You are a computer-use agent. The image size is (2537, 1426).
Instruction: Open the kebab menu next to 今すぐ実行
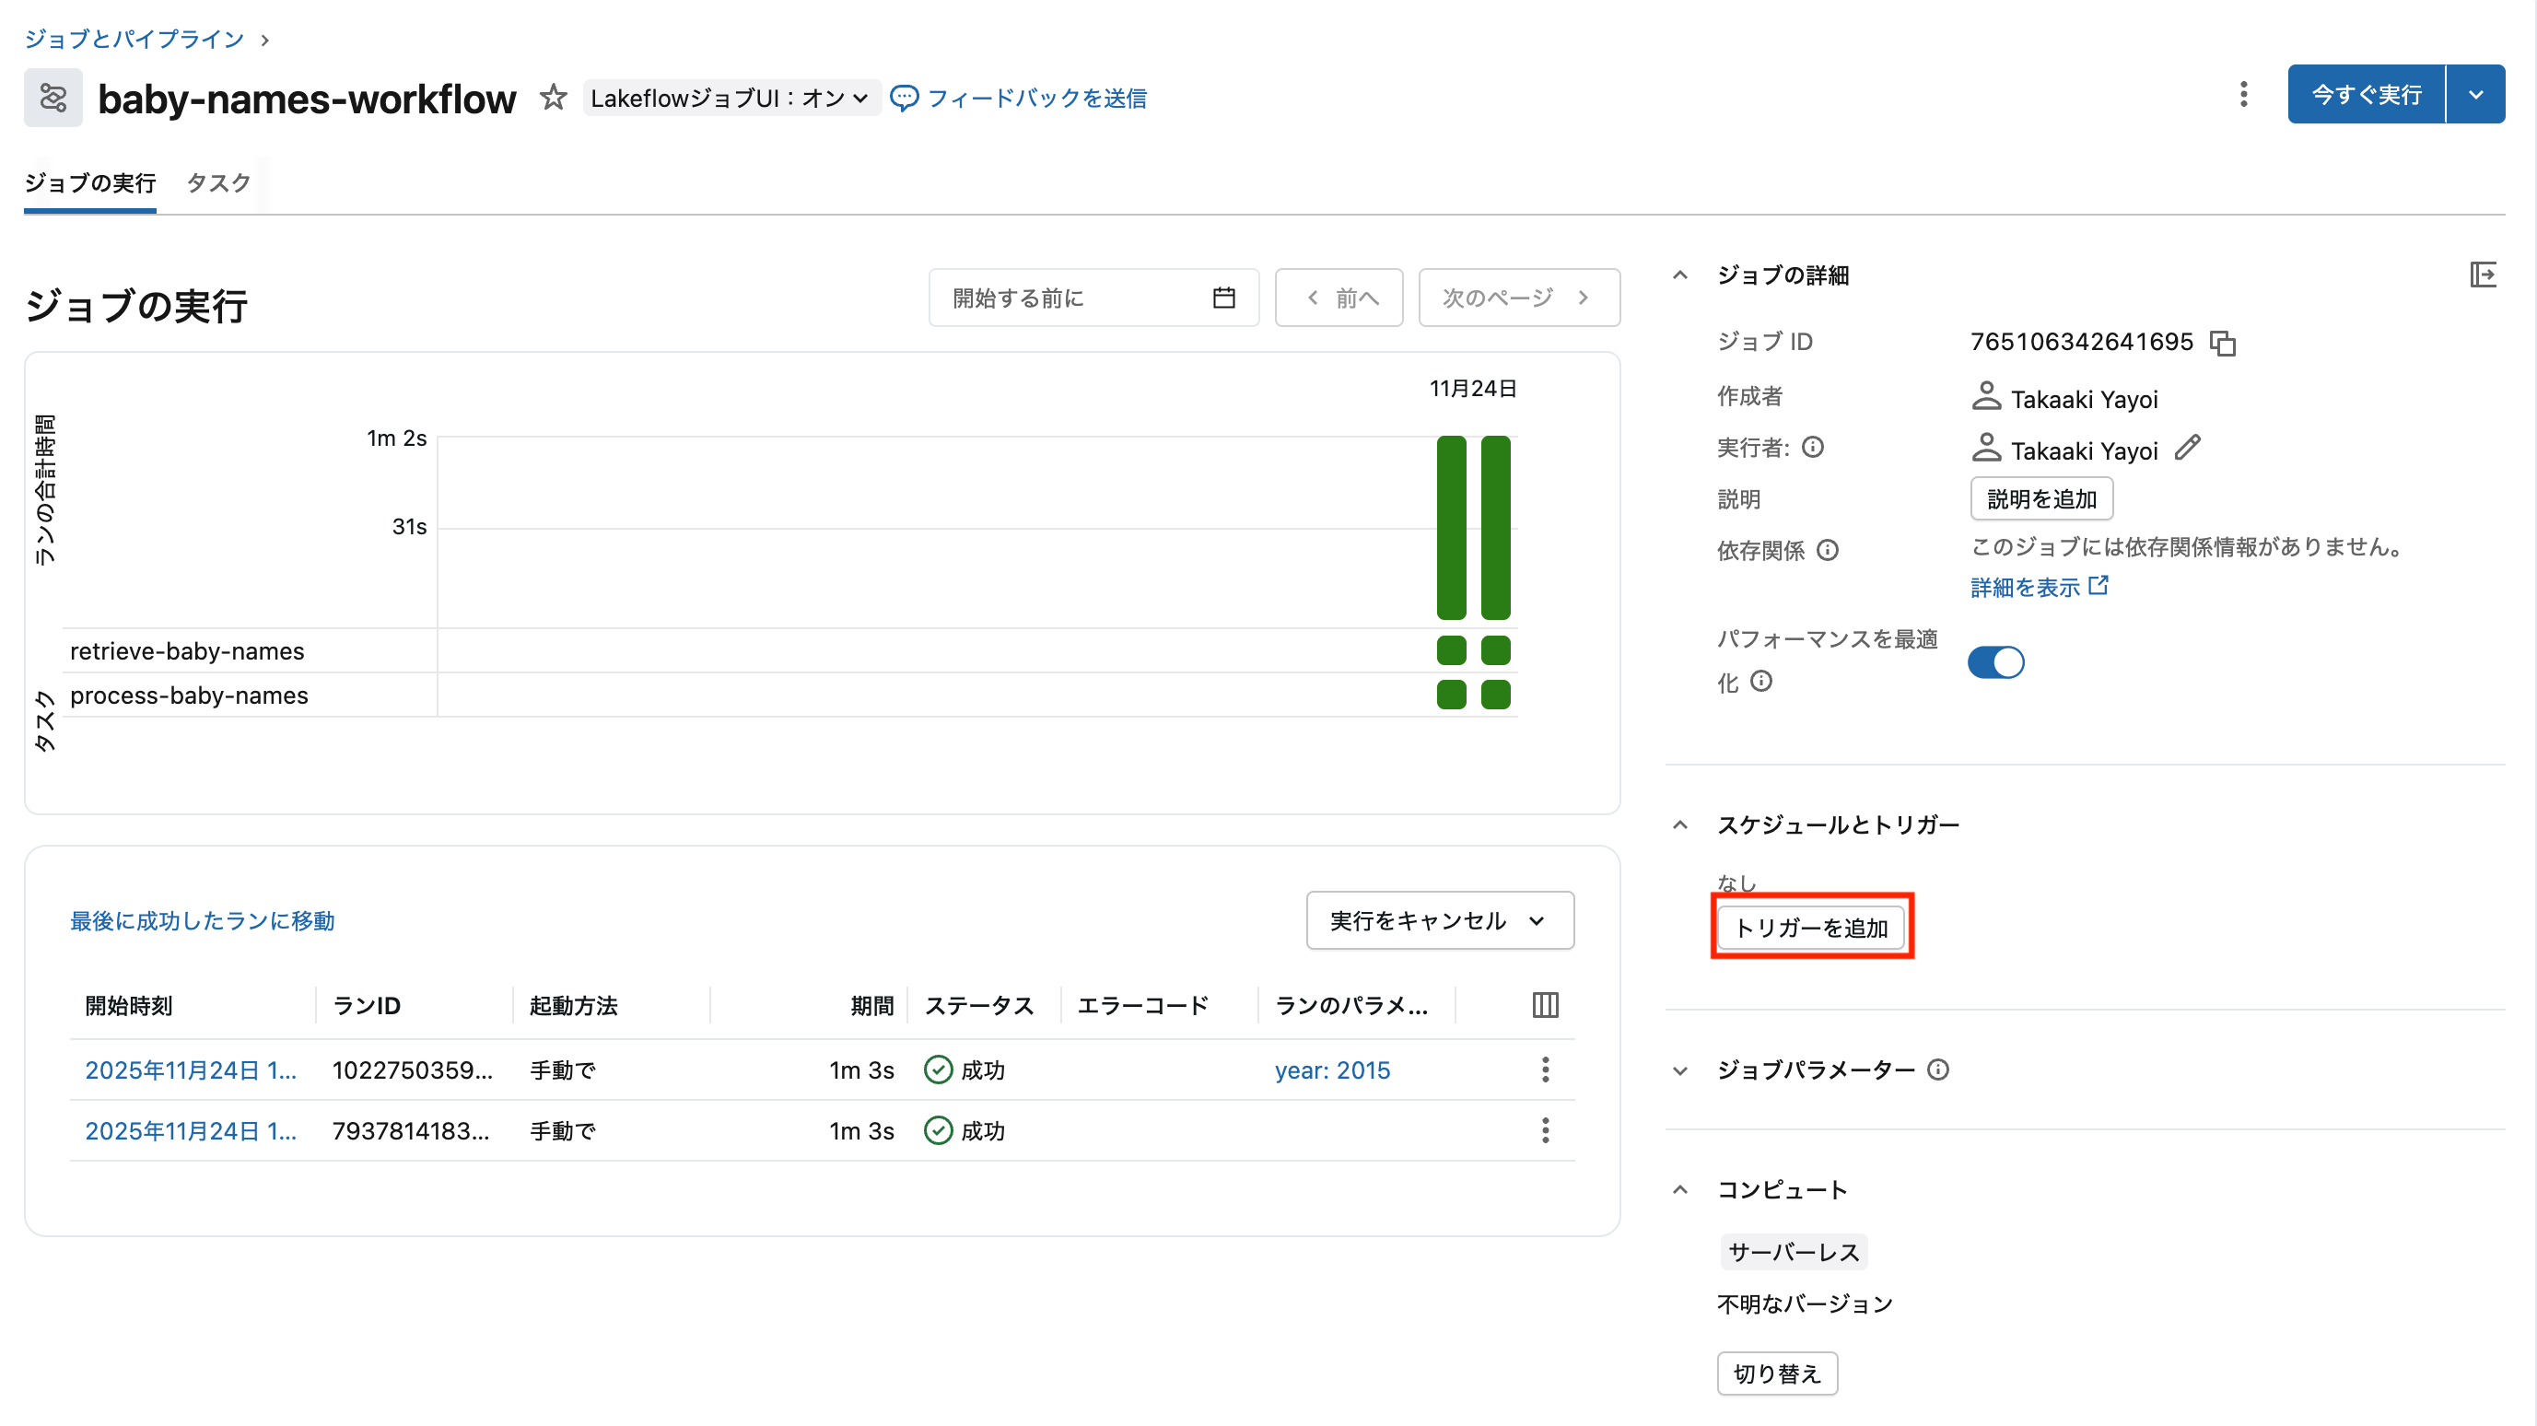click(x=2242, y=94)
